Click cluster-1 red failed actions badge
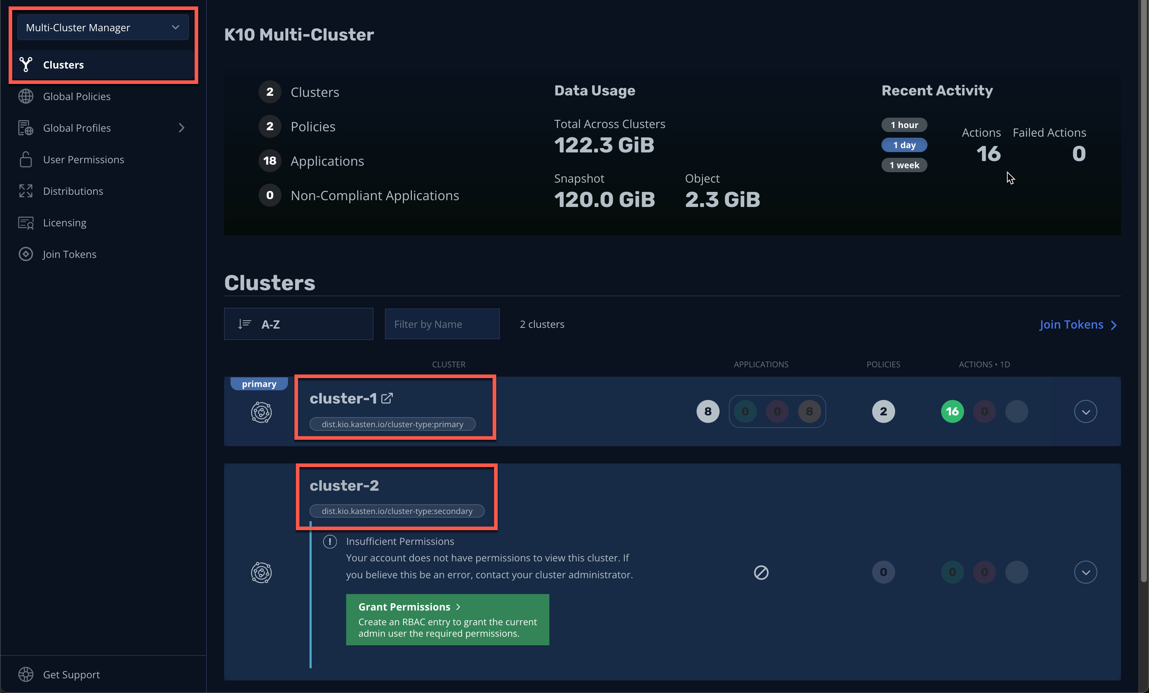 coord(985,412)
